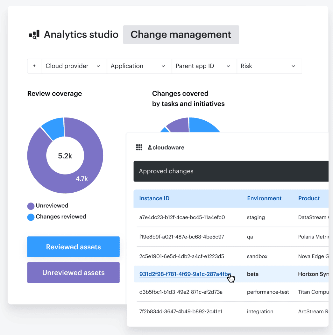Sort by Environment column header
Image resolution: width=333 pixels, height=335 pixels.
(264, 198)
